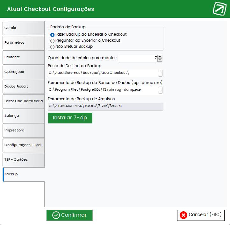
Task: Cancel the configuration dialog
Action: pos(201,215)
